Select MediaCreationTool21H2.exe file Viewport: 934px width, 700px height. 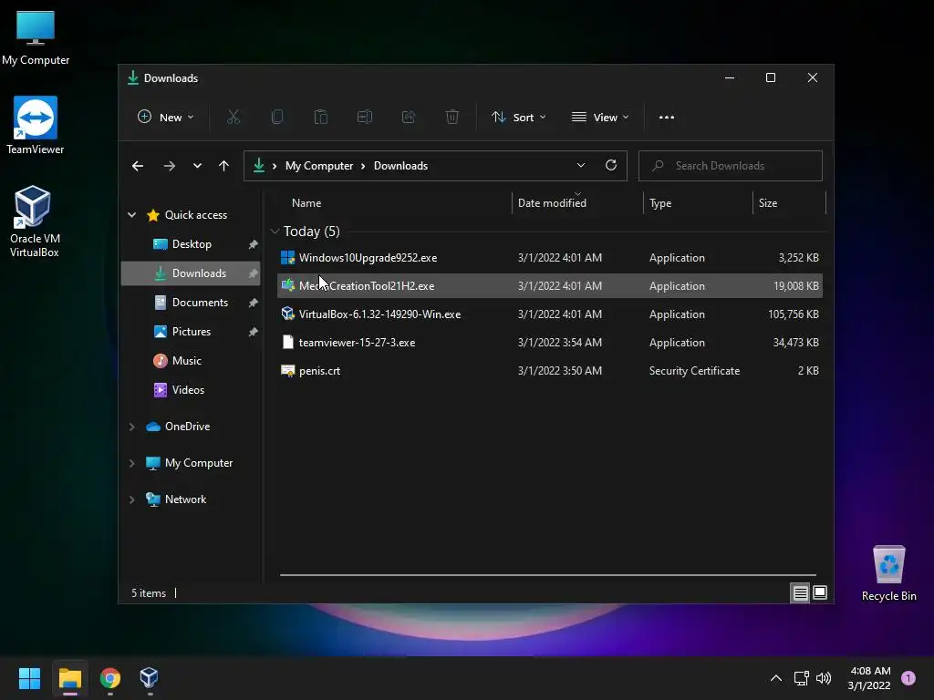tap(550, 285)
